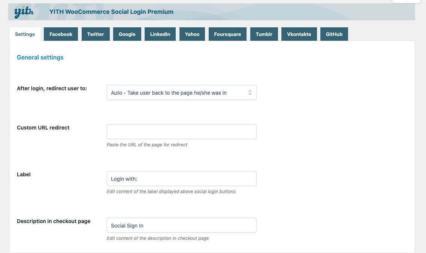This screenshot has width=426, height=253.
Task: Open the Twitter tab
Action: (x=96, y=34)
